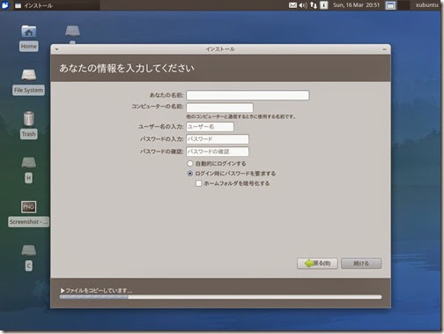Click the あなたの名前 input field
This screenshot has width=444, height=334.
tap(248, 95)
